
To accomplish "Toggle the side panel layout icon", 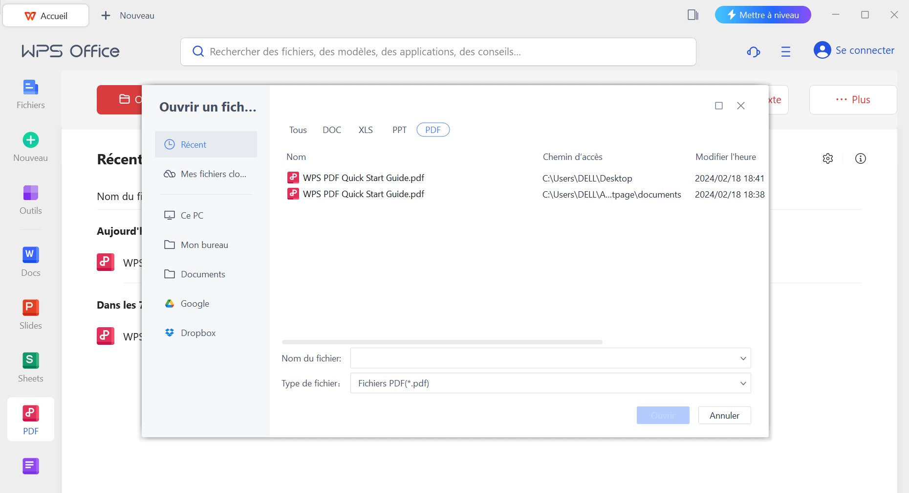I will pos(693,15).
